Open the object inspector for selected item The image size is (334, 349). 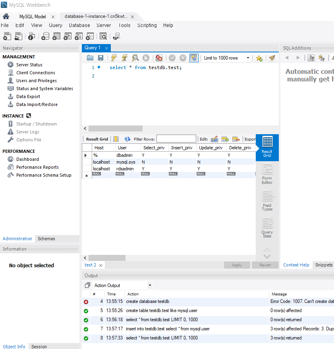click(x=32, y=36)
